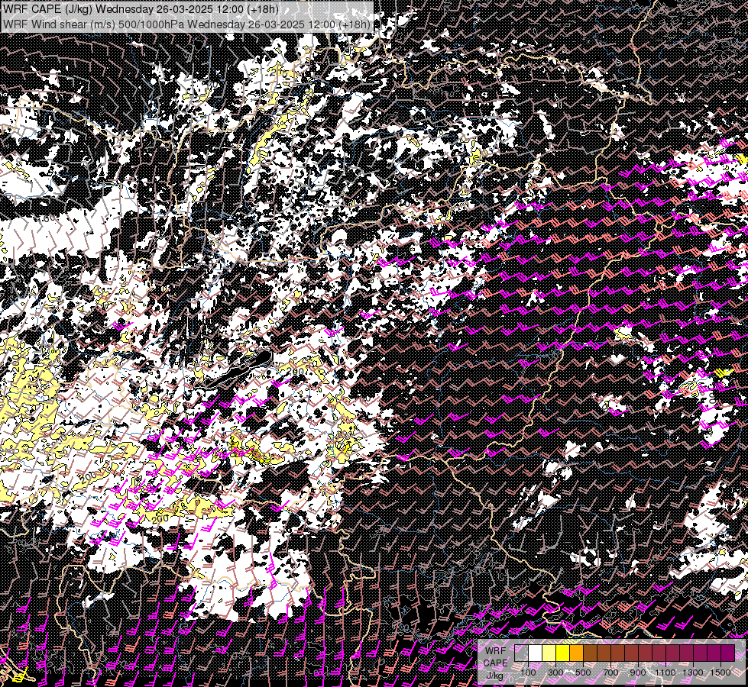Select the transparent below-100 legend swatch
This screenshot has height=687, width=748.
(x=521, y=653)
